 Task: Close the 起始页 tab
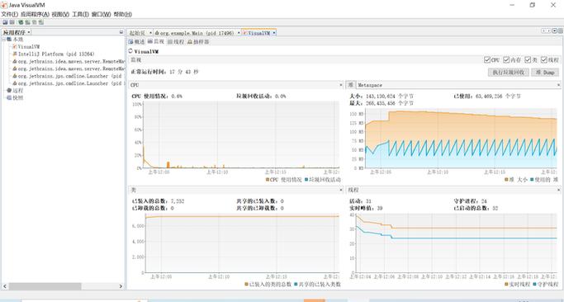150,33
